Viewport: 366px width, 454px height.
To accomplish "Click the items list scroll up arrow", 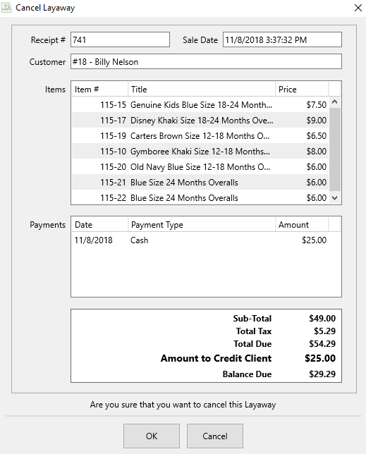I will (335, 102).
